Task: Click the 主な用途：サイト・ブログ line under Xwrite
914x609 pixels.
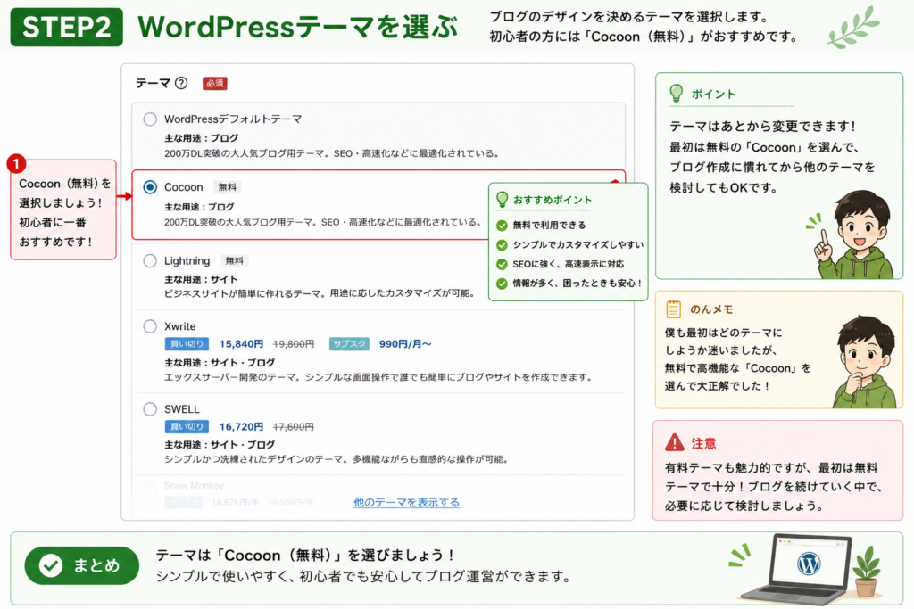Action: pyautogui.click(x=220, y=363)
